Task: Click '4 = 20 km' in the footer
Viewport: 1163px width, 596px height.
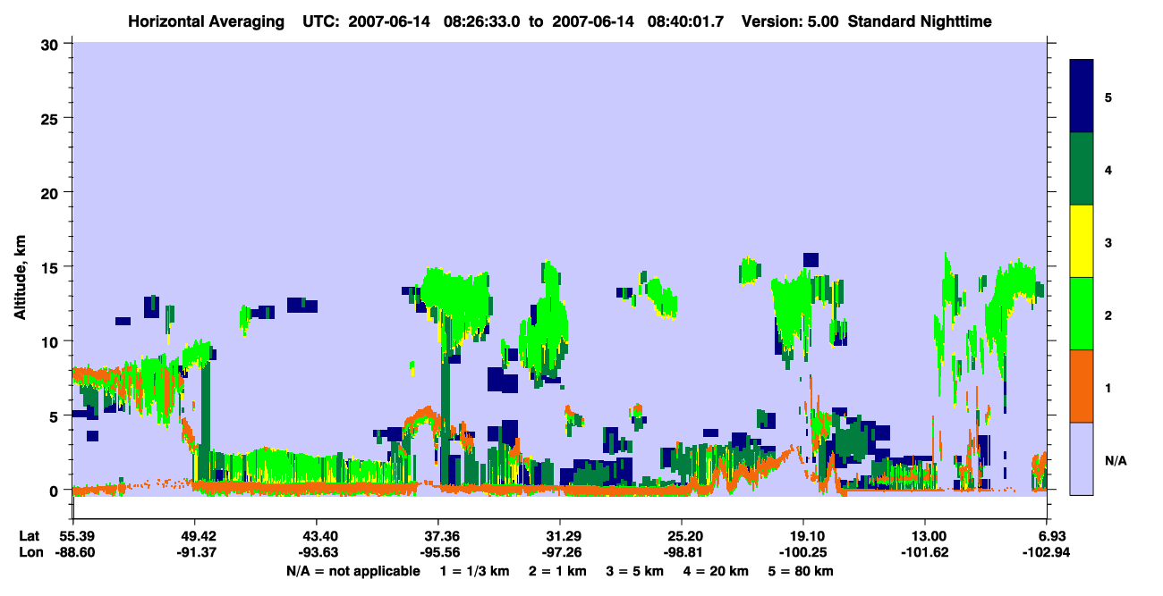Action: 716,571
